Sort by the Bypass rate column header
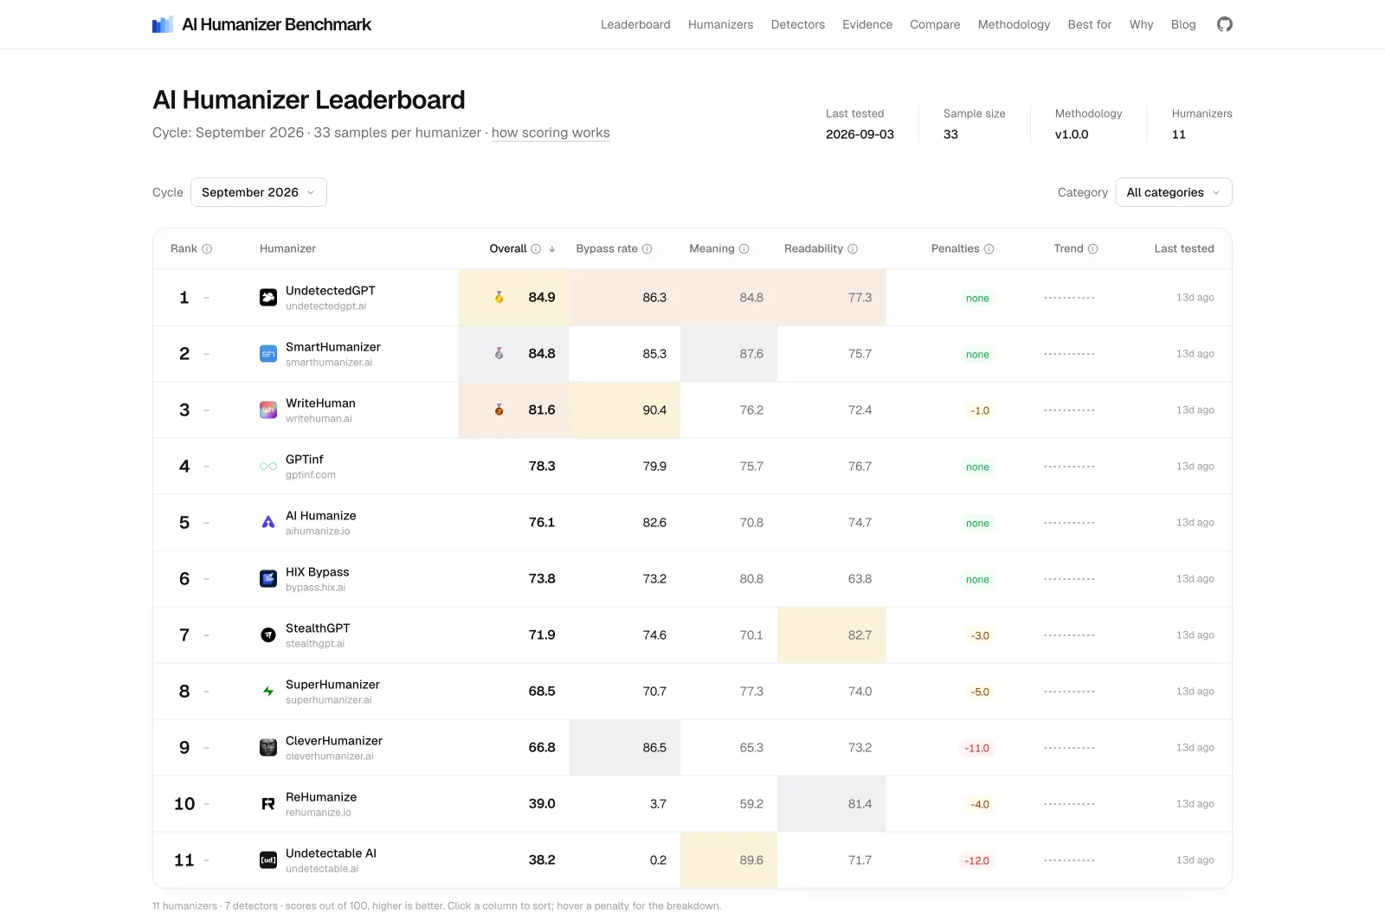The image size is (1385, 921). tap(607, 248)
